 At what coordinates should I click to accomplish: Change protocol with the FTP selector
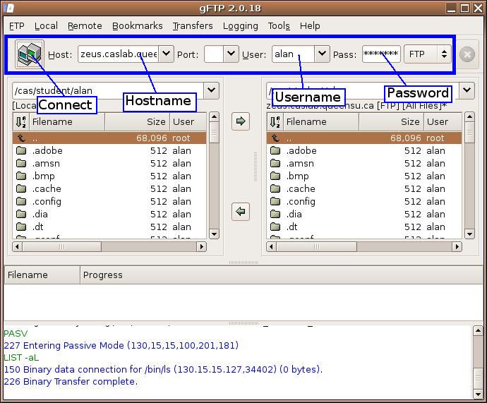tap(428, 54)
